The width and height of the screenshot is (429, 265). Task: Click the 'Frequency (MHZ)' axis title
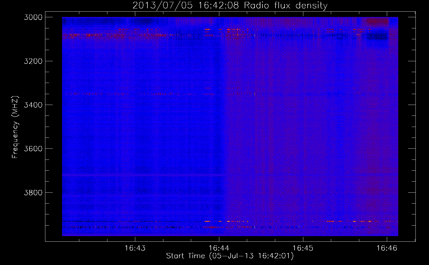15,127
